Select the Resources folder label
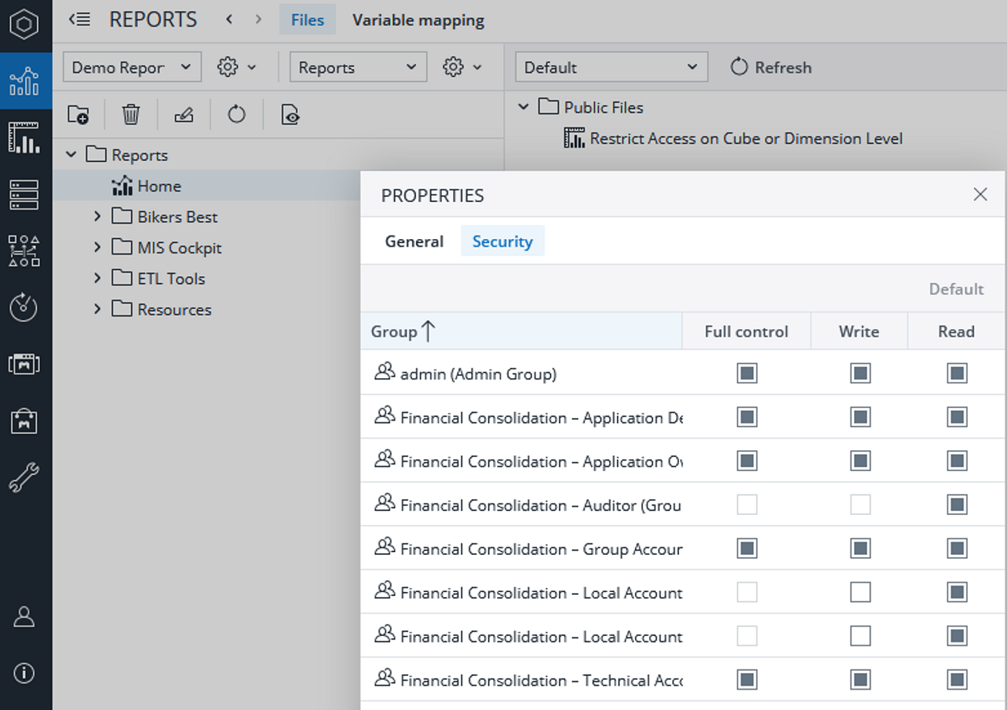1007x710 pixels. (x=174, y=310)
